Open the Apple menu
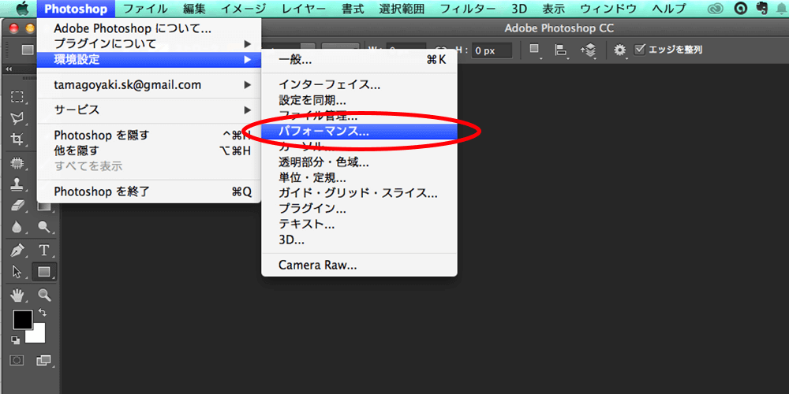Viewport: 789px width, 394px height. click(x=23, y=8)
